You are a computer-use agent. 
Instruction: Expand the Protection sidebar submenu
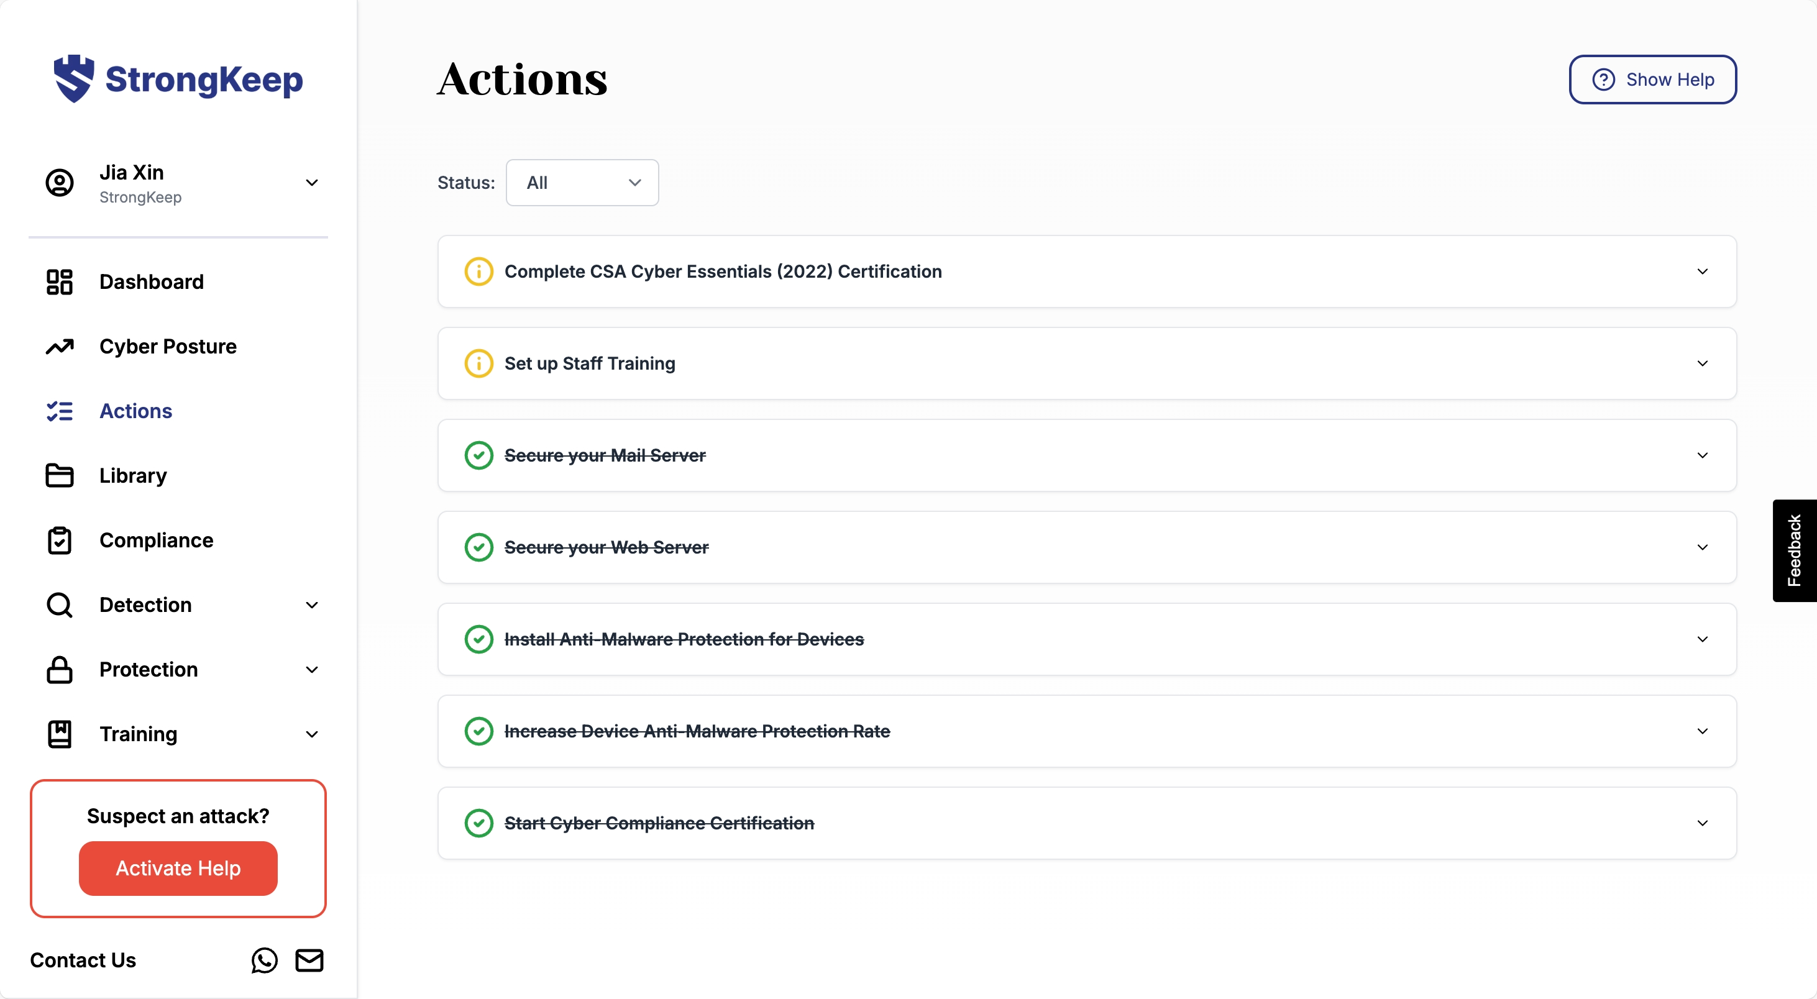312,670
